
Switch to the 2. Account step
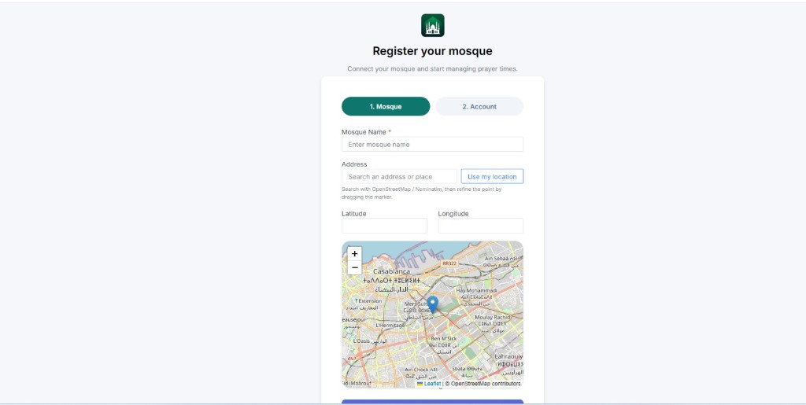[479, 106]
